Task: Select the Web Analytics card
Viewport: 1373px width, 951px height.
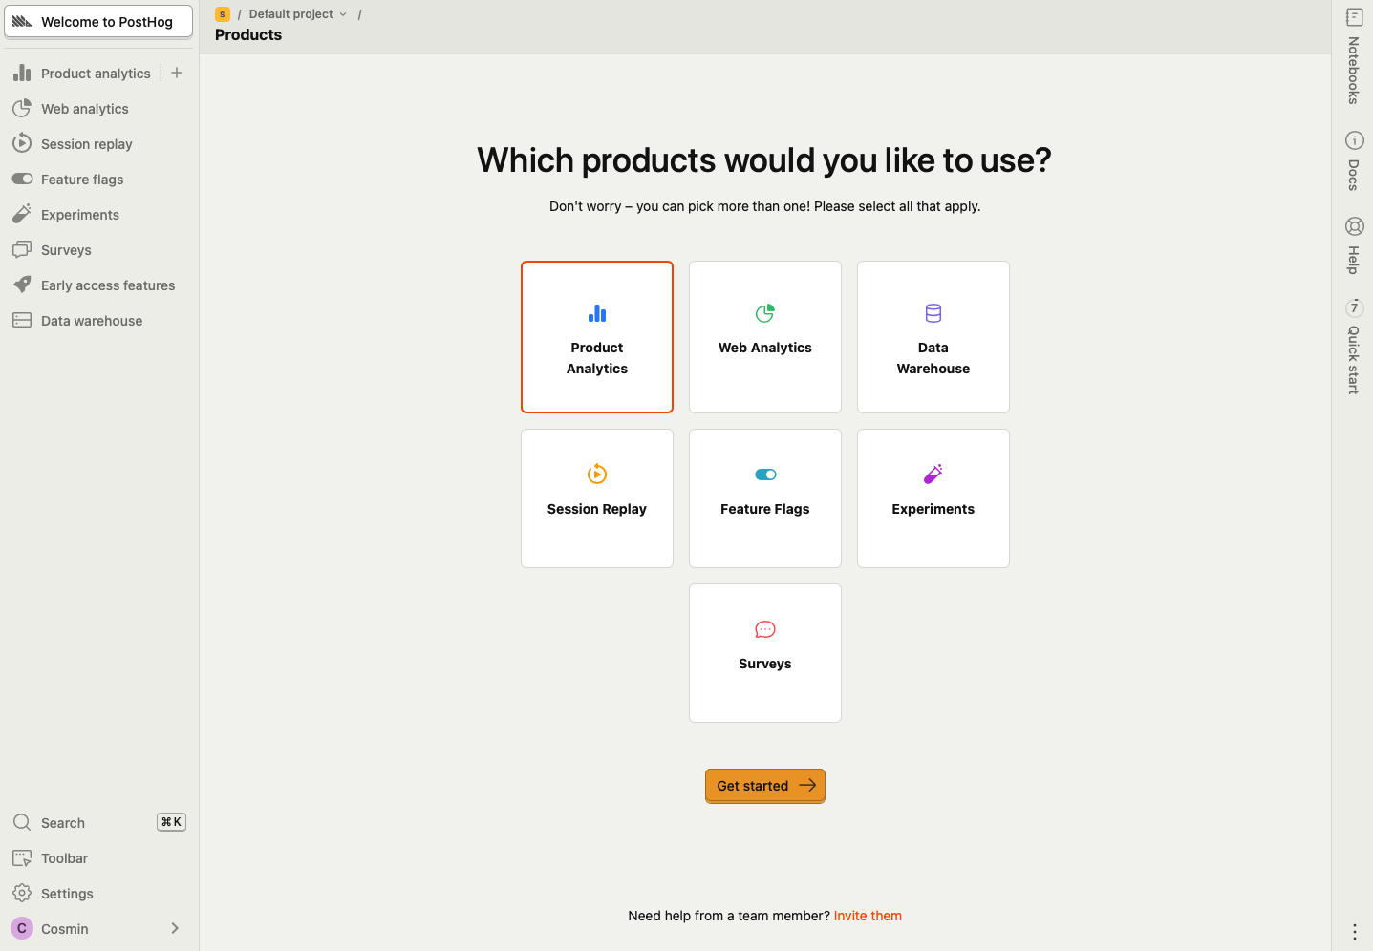Action: coord(765,337)
